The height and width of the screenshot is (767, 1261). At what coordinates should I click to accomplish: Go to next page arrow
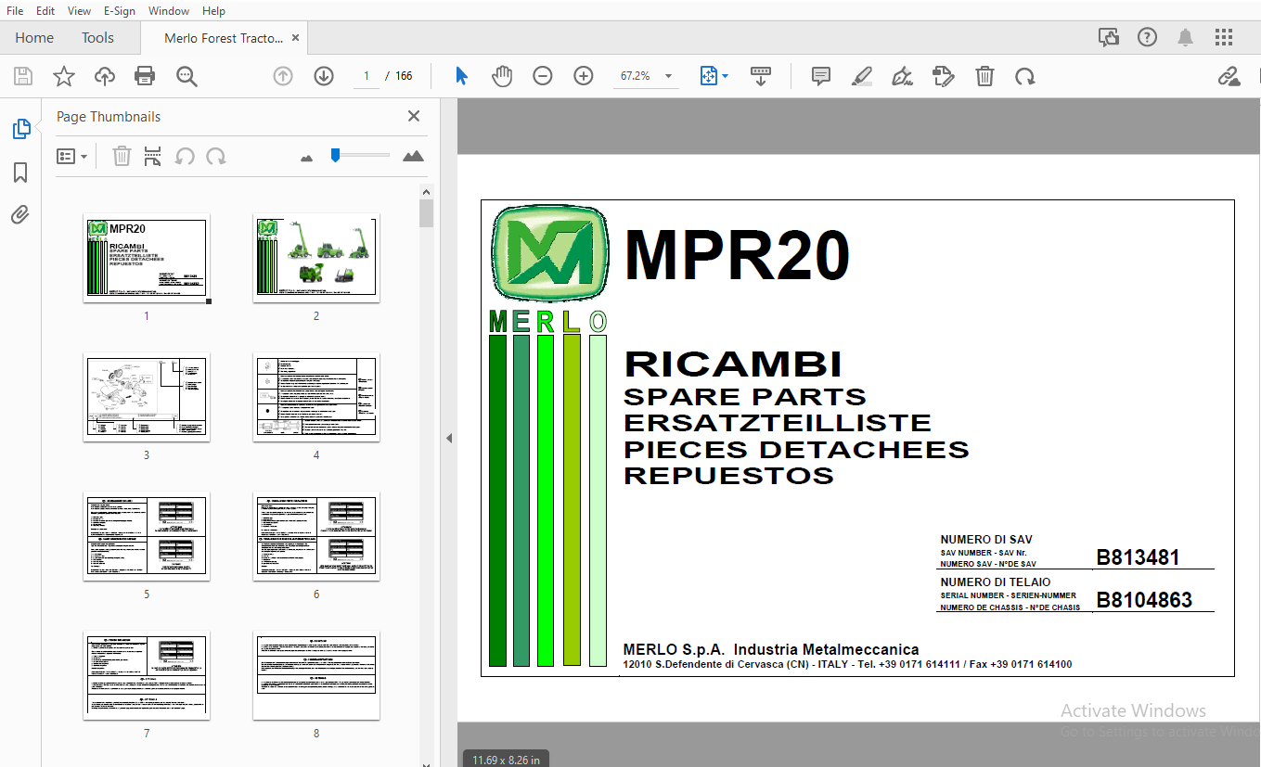(x=324, y=76)
